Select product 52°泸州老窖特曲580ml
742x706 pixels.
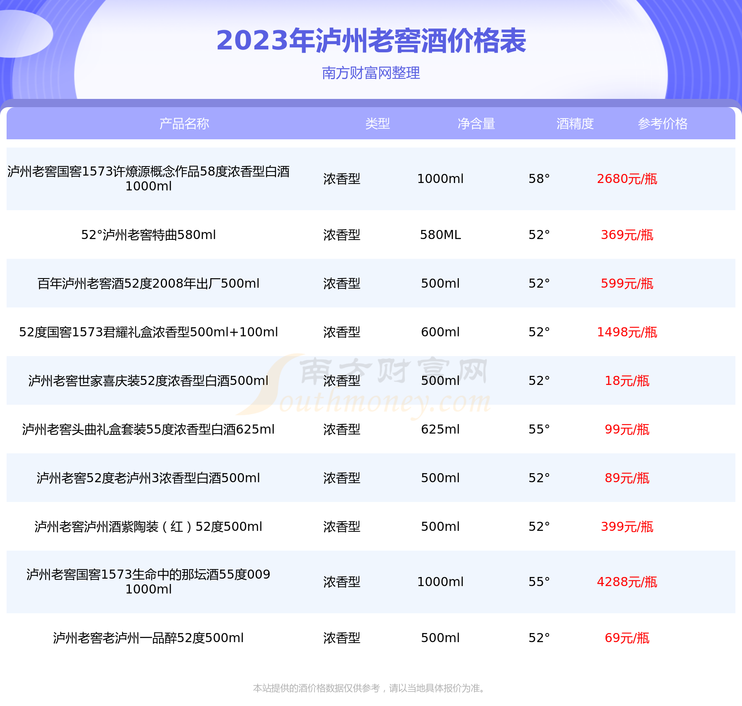(148, 235)
